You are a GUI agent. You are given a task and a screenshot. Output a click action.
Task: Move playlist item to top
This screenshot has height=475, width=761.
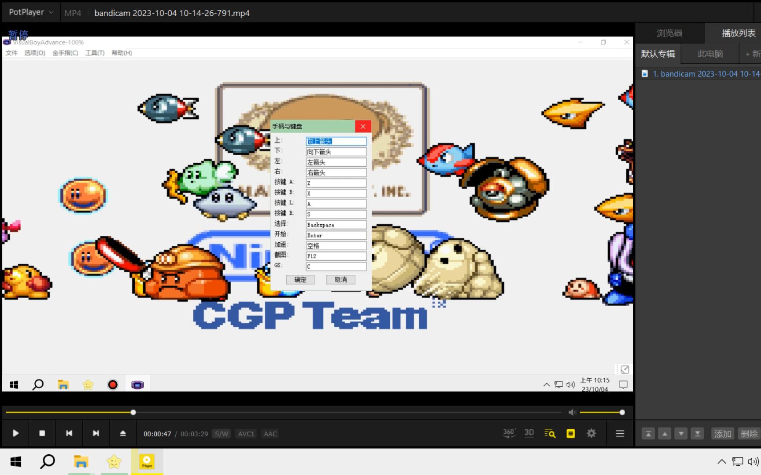point(648,434)
